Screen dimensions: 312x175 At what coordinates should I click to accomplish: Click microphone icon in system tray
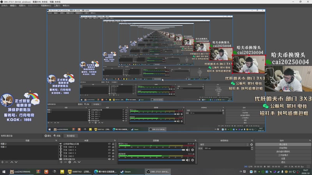pyautogui.click(x=282, y=171)
